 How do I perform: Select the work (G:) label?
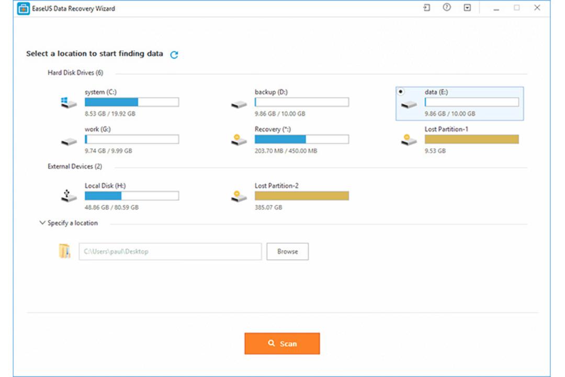98,129
